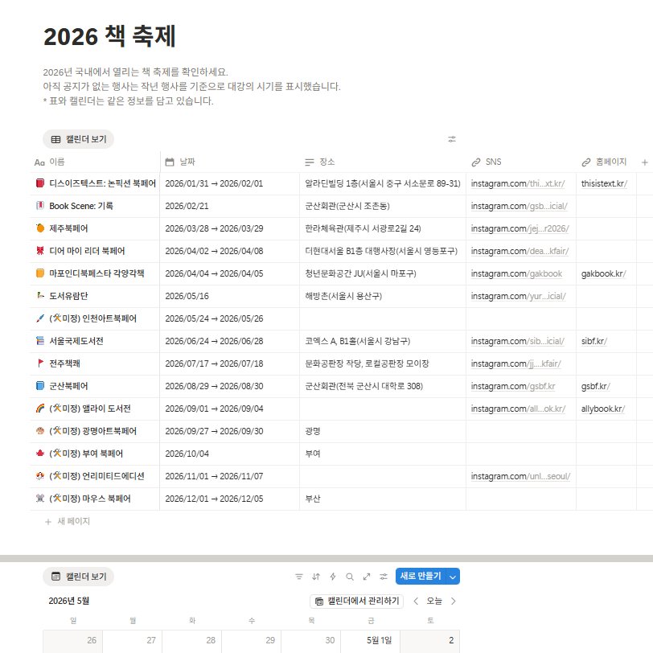Viewport: 653px width, 653px height.
Task: Click the red flag icon next to 전주책쾌
Action: pos(40,363)
